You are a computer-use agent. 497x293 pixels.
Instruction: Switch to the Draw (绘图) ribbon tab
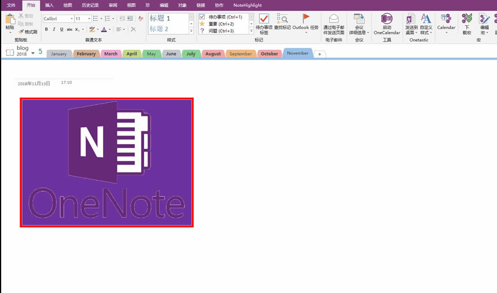pyautogui.click(x=68, y=5)
